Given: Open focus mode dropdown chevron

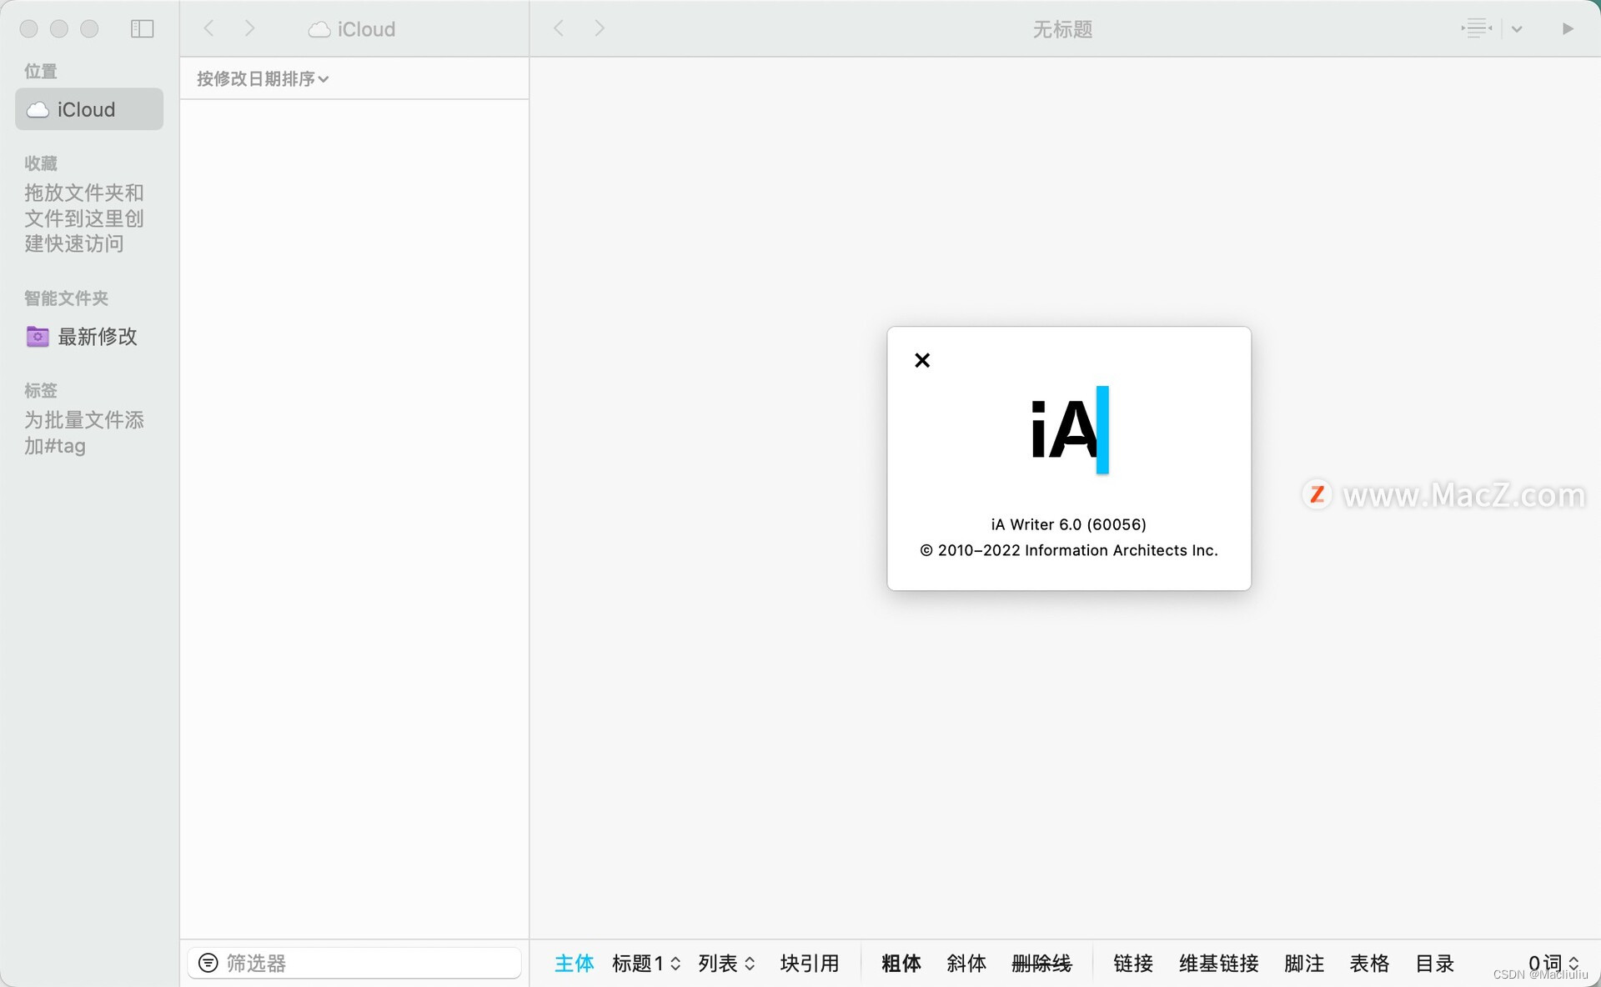Looking at the screenshot, I should [x=1517, y=29].
